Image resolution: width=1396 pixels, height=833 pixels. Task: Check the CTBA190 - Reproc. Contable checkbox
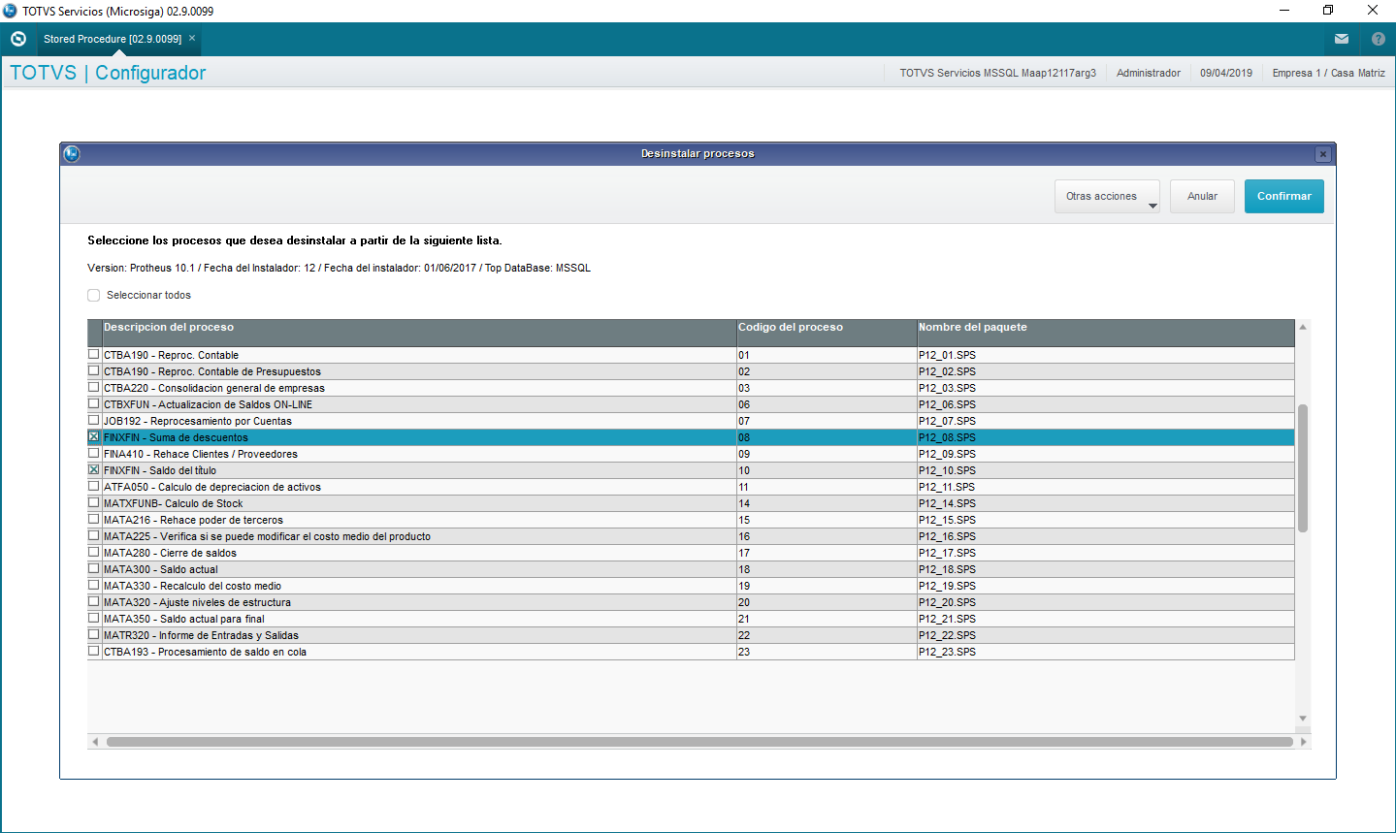(x=94, y=355)
